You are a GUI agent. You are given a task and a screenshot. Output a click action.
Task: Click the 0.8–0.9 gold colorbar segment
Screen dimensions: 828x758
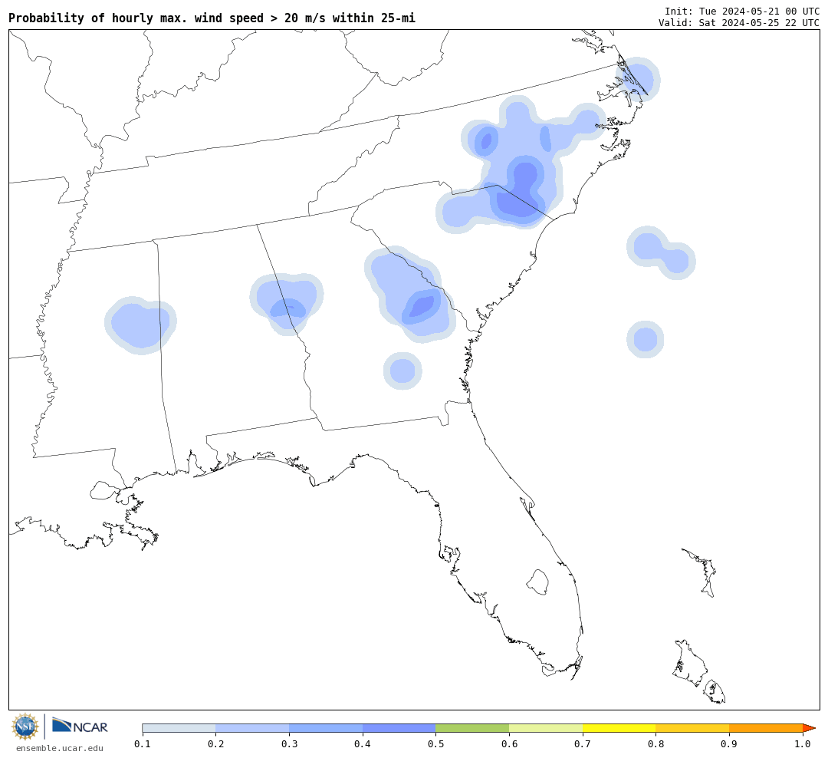pos(692,728)
